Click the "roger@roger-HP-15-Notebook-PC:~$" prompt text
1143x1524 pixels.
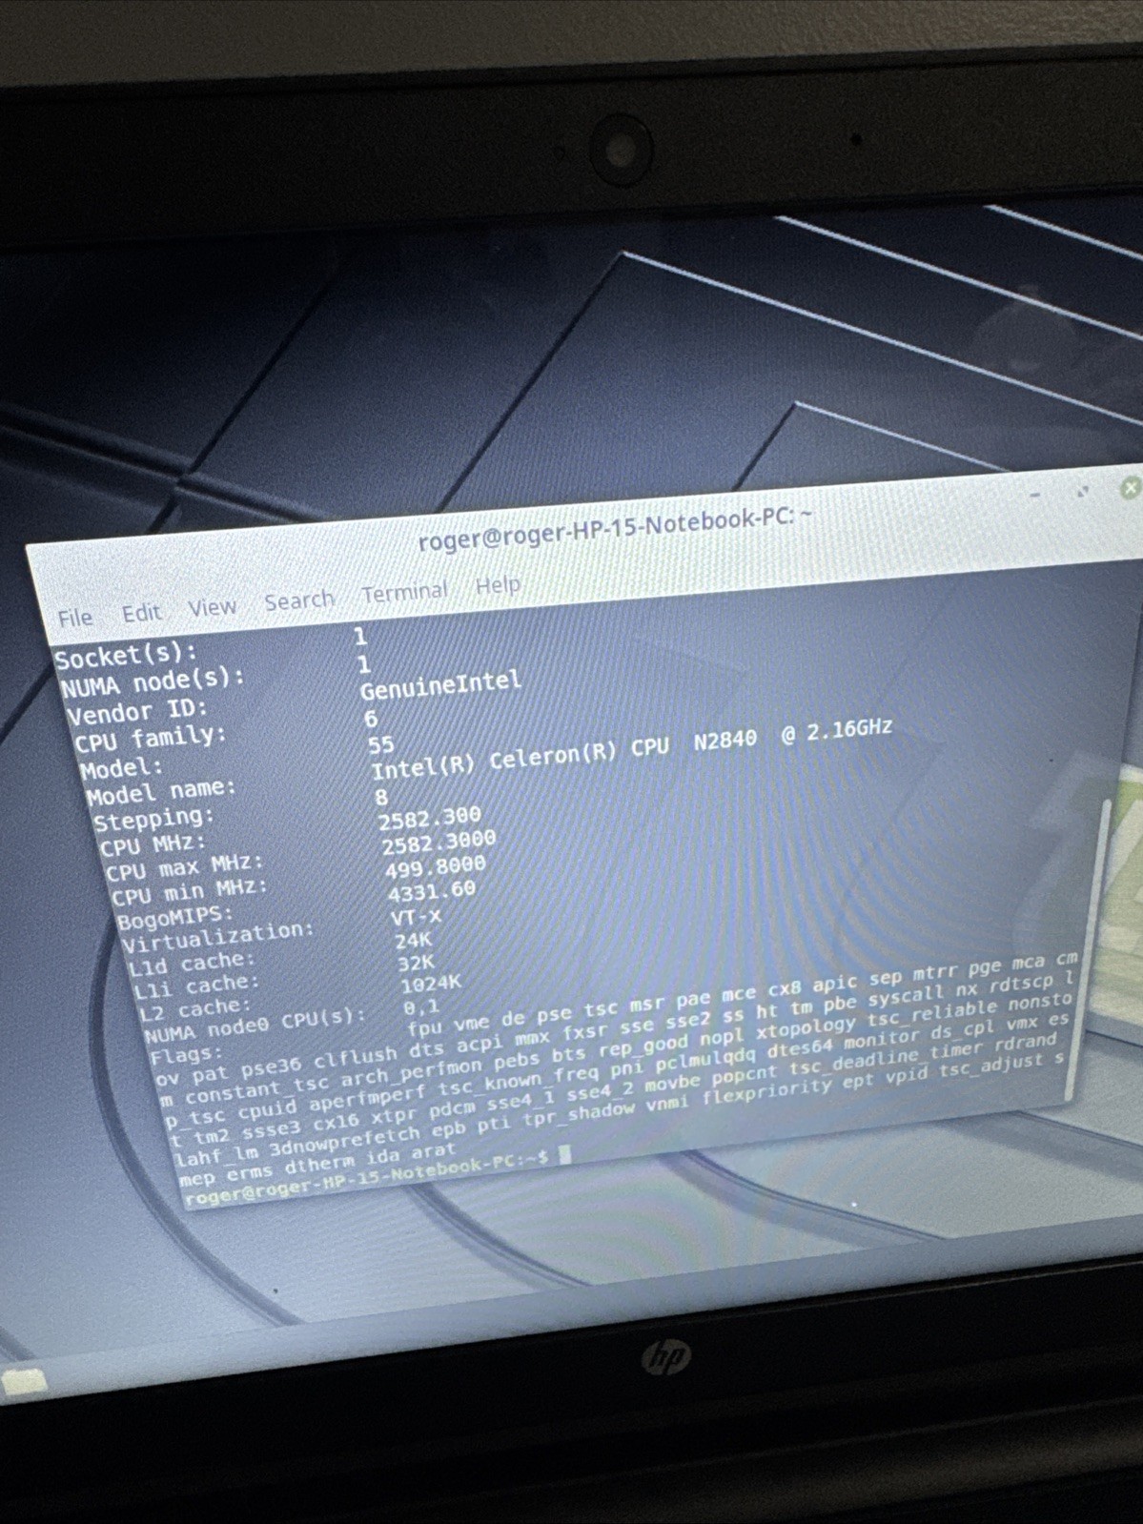[368, 1177]
